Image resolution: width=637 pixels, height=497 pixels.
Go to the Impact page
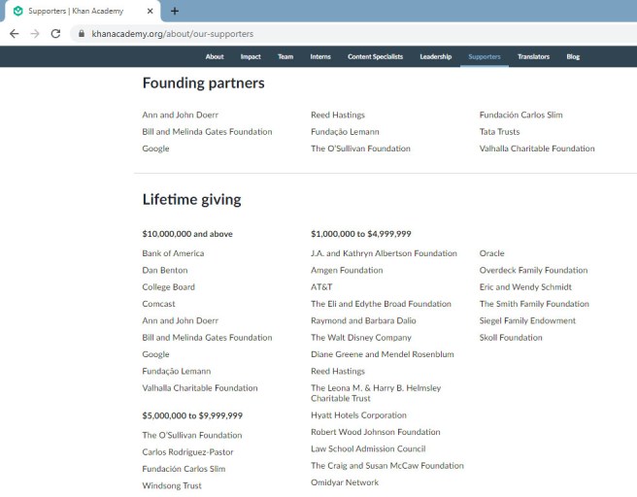251,56
